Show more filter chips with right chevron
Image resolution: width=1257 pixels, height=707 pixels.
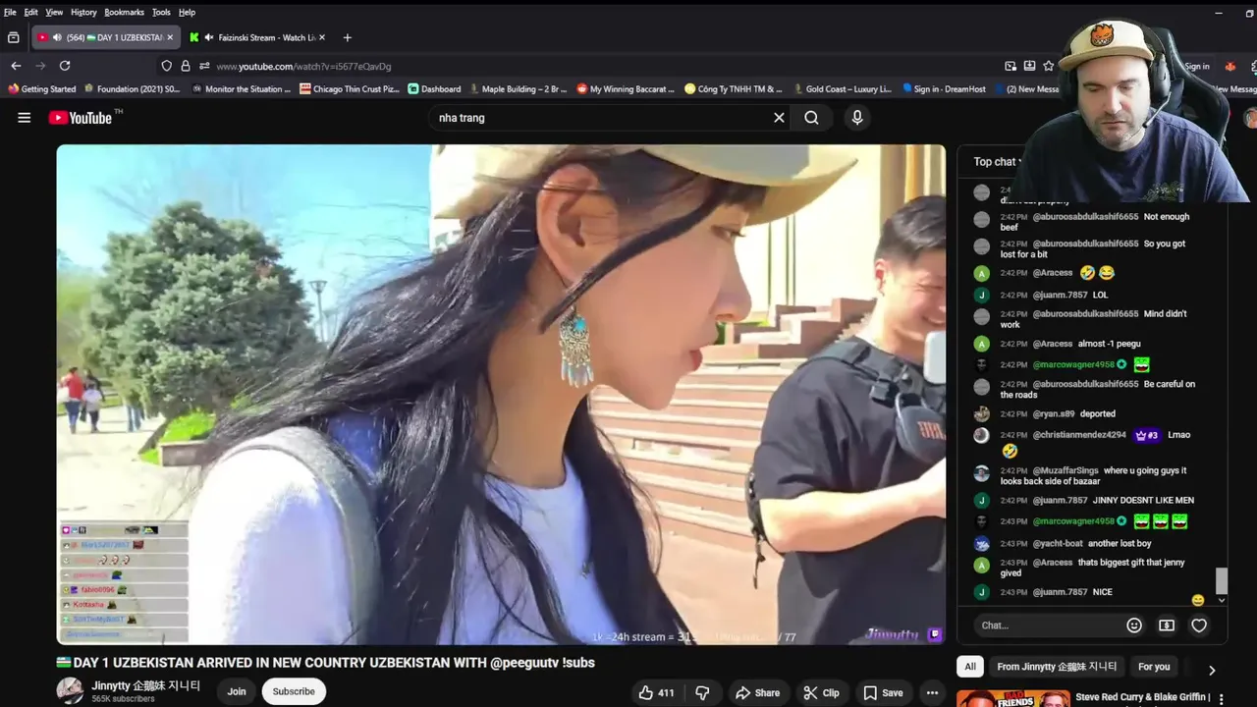1212,670
